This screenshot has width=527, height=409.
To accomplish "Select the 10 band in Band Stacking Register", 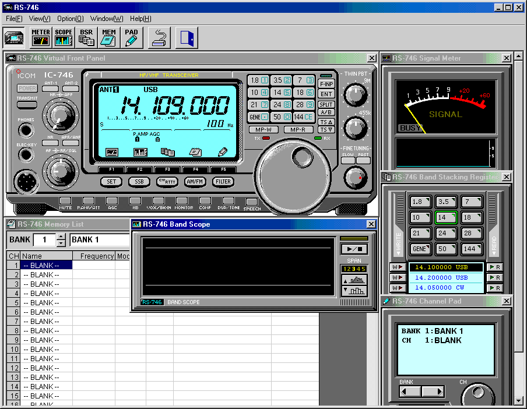I will click(420, 217).
